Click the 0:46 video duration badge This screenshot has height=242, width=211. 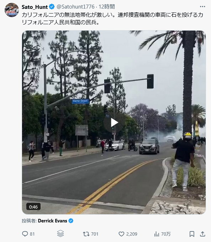[x=33, y=207]
